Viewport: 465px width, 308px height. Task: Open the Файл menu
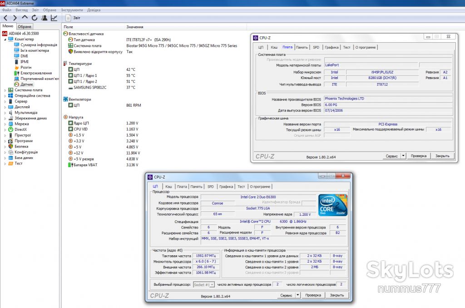click(x=6, y=10)
